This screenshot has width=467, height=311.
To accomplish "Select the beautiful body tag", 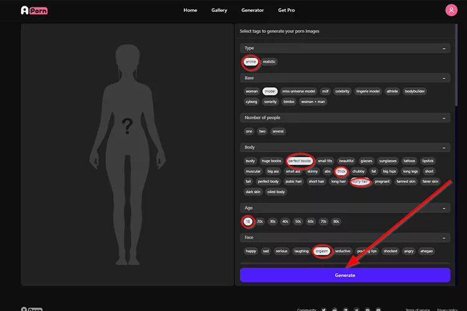I will click(x=346, y=161).
